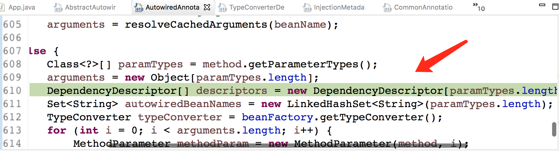Click resolveCachedArguments method call
The width and height of the screenshot is (559, 151).
pos(196,25)
